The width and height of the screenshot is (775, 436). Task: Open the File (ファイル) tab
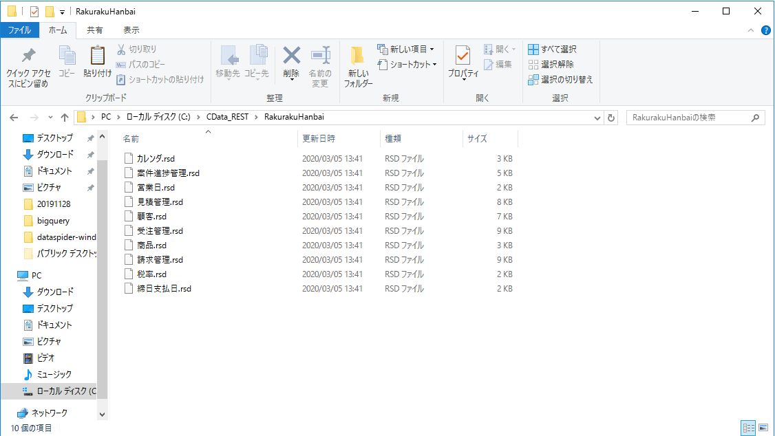[x=20, y=30]
